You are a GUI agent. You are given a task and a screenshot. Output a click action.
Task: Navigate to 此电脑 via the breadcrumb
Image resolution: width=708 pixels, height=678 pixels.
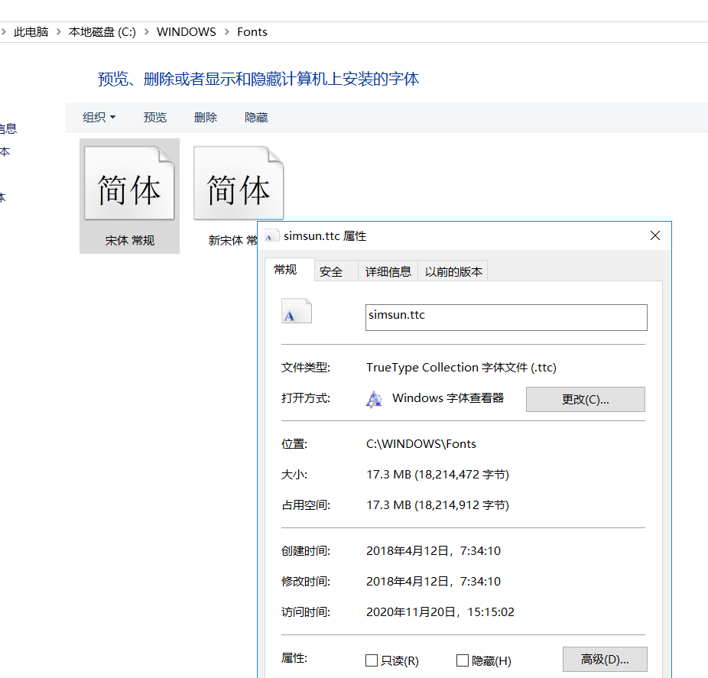click(x=31, y=31)
